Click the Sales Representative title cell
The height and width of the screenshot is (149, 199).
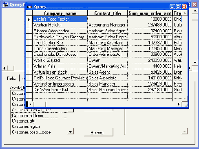(x=108, y=90)
